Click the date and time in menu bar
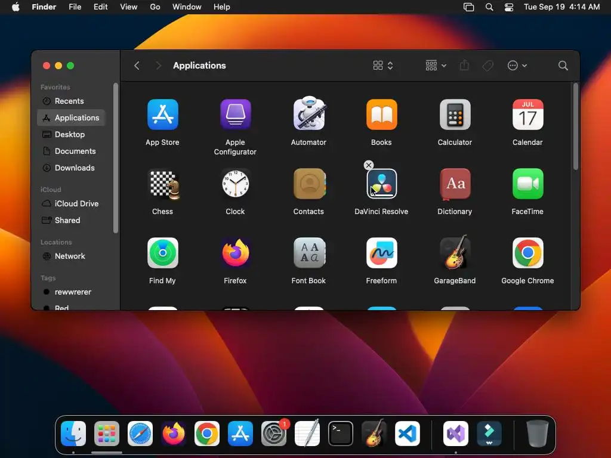The height and width of the screenshot is (458, 611). (561, 7)
